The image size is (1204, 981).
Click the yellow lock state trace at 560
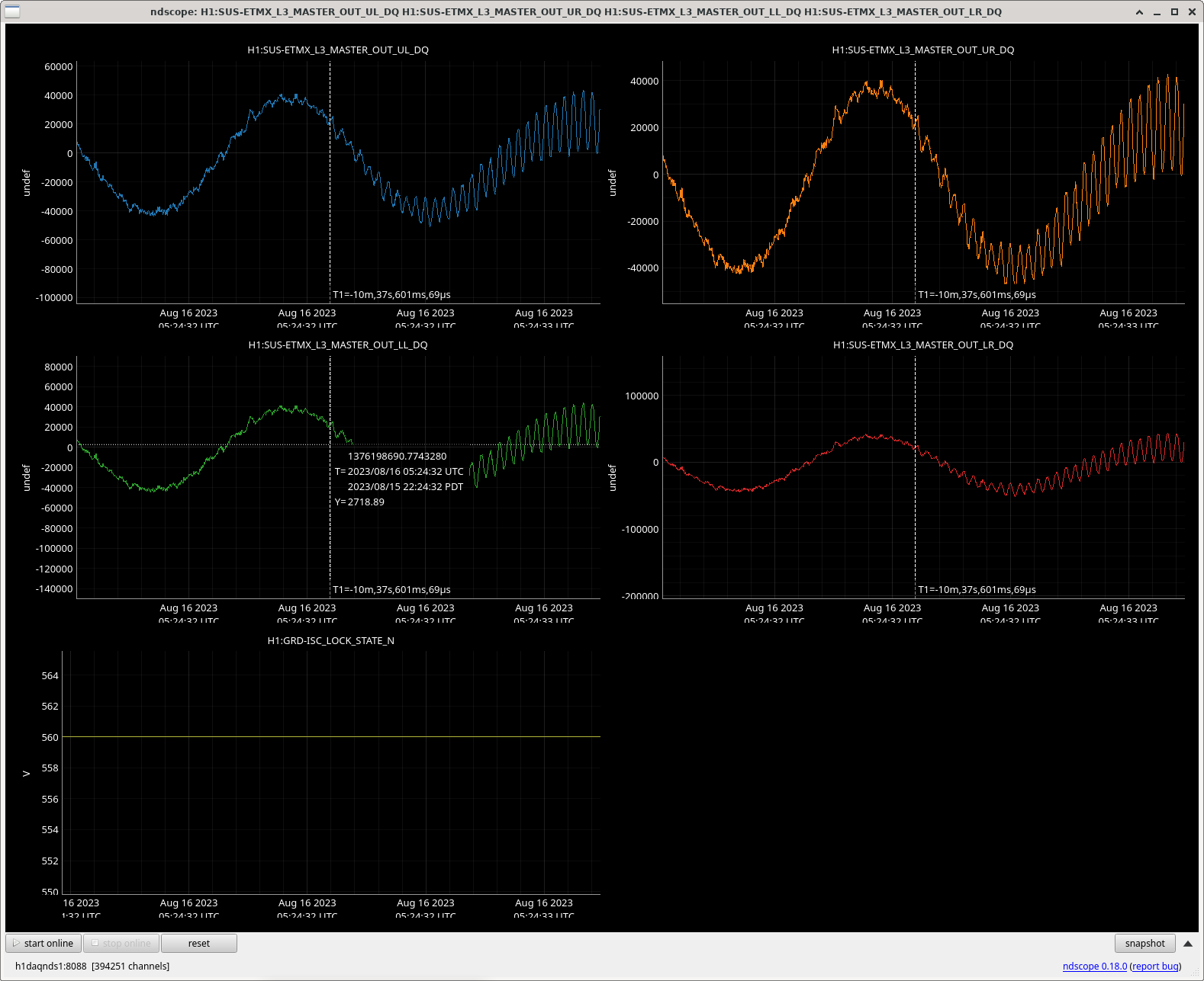[x=331, y=736]
